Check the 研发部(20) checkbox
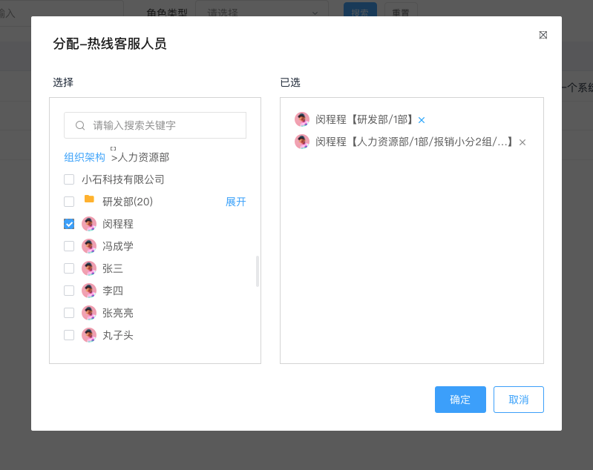 [69, 202]
